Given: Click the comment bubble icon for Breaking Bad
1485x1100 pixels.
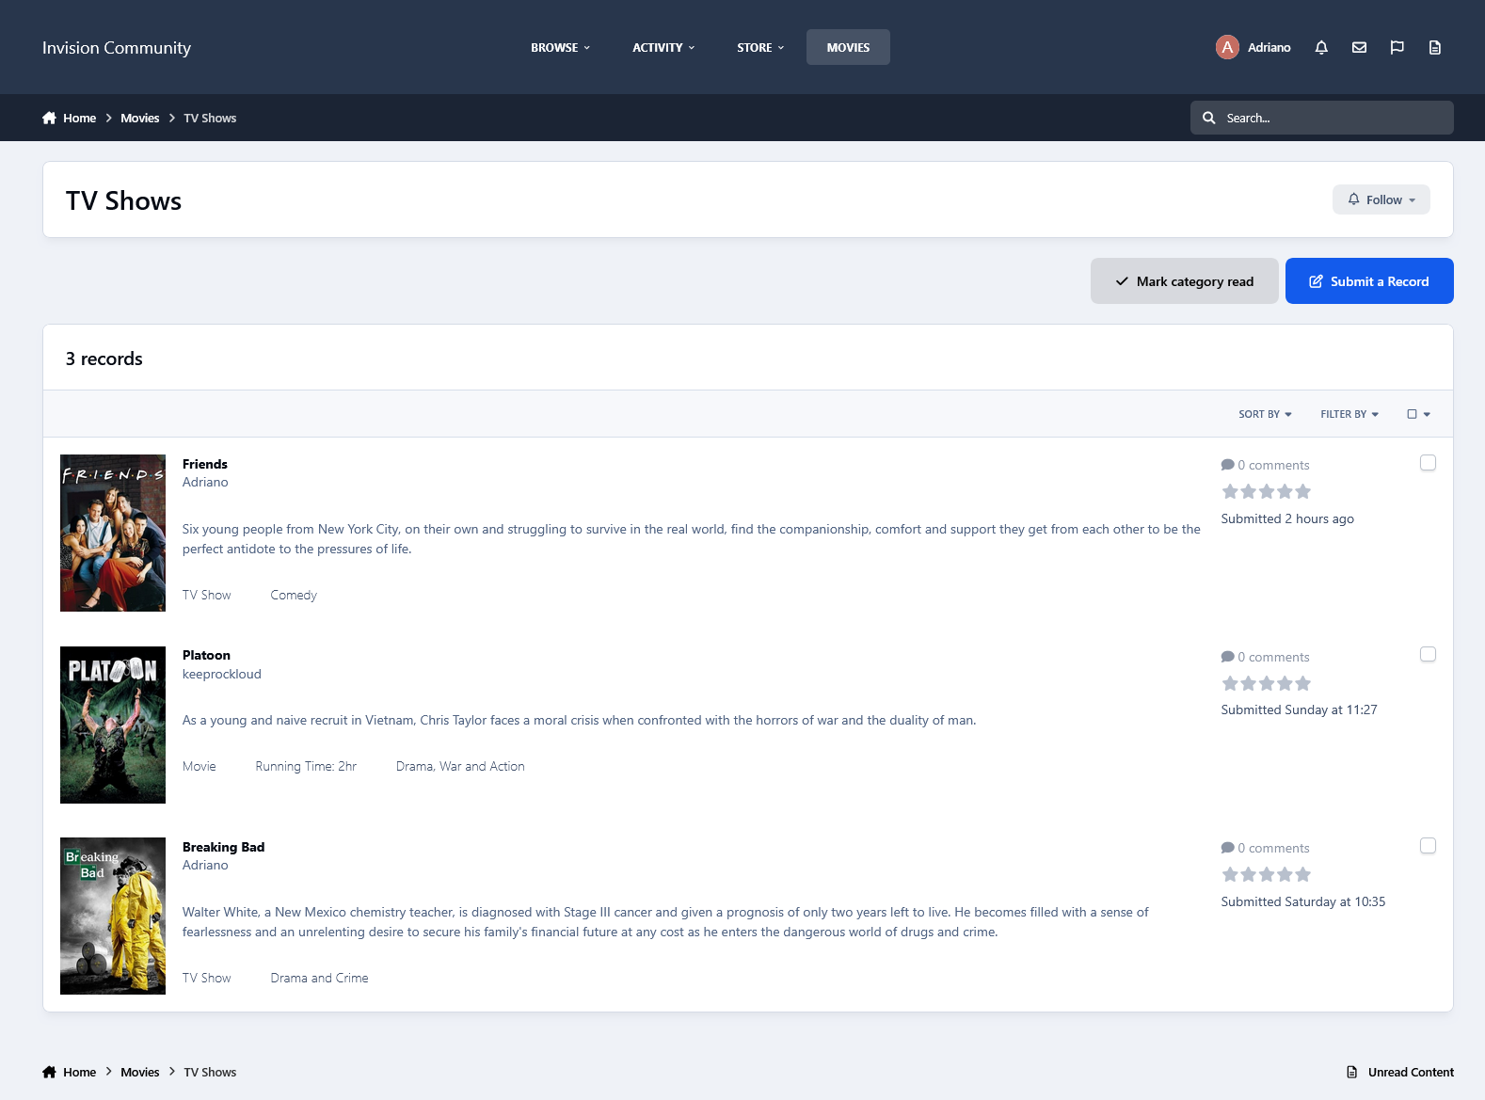Looking at the screenshot, I should click(x=1227, y=848).
